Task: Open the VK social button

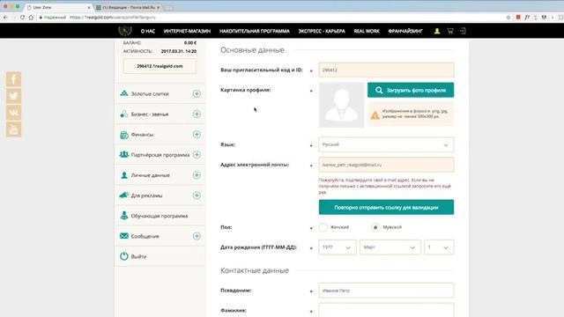Action: point(14,113)
